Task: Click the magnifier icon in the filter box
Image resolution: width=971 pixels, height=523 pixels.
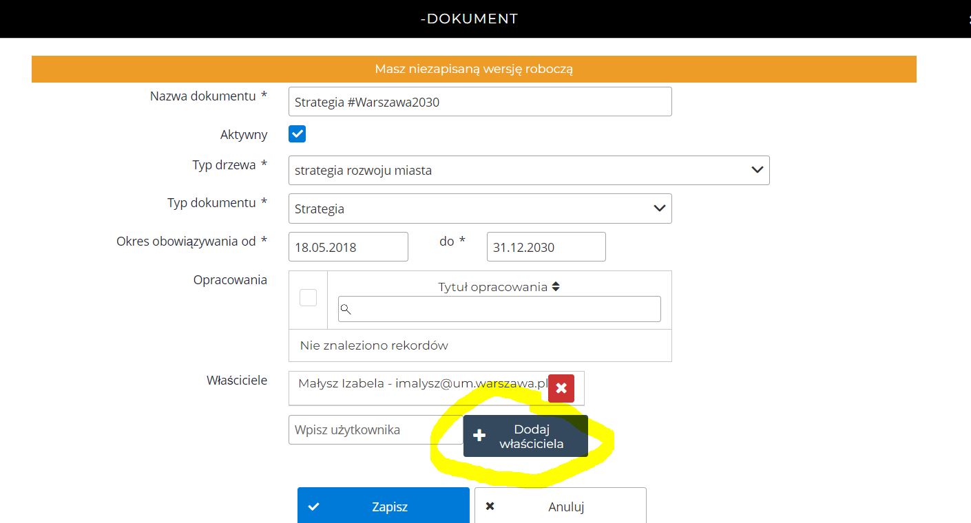Action: click(x=346, y=310)
